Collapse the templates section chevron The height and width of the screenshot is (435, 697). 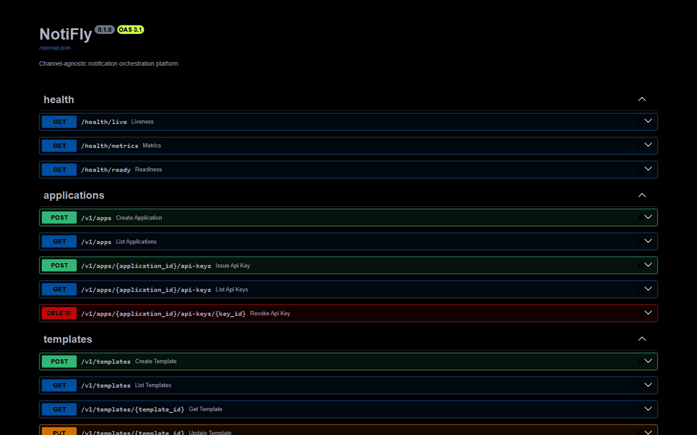(x=642, y=339)
